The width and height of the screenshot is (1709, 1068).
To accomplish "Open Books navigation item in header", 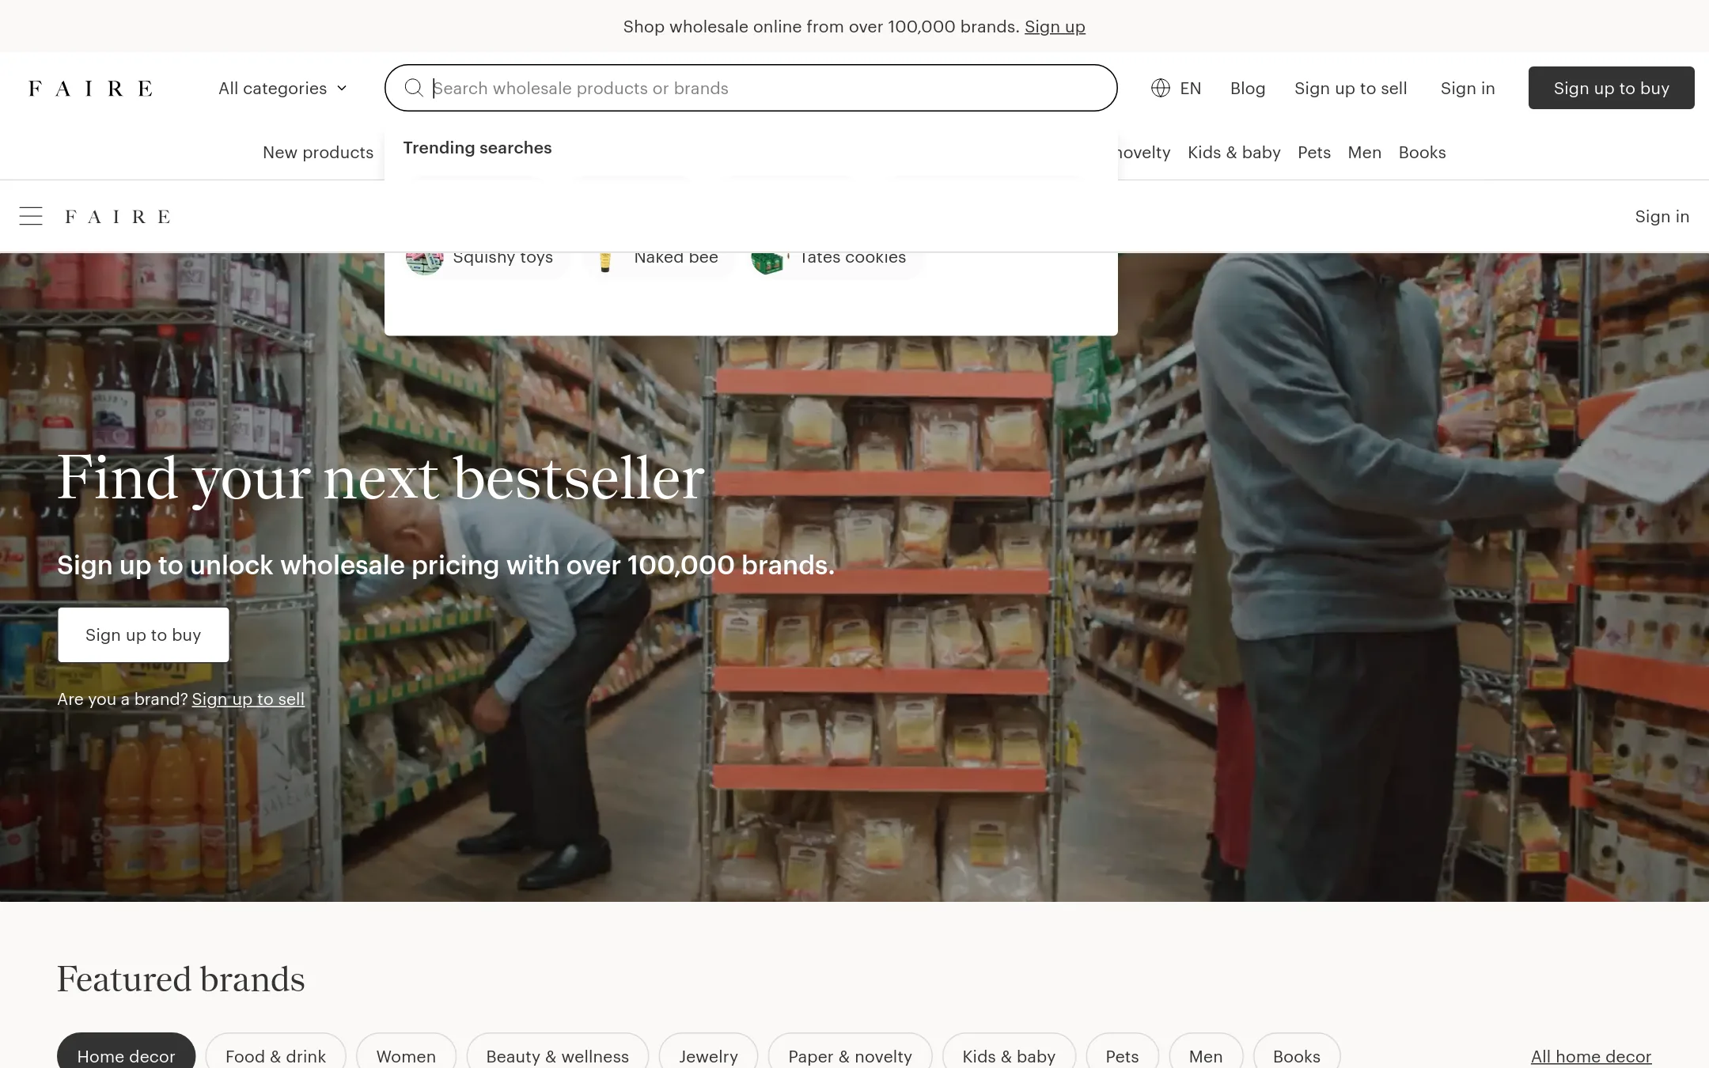I will pyautogui.click(x=1422, y=153).
